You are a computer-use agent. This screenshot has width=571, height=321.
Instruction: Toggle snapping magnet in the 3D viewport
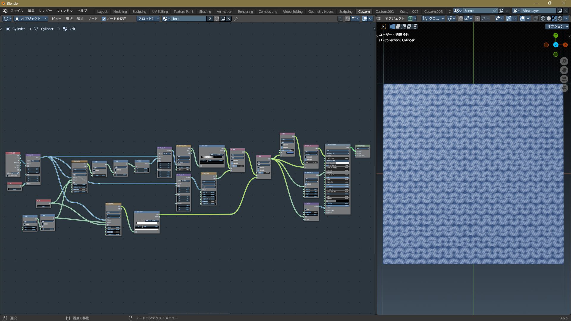461,18
